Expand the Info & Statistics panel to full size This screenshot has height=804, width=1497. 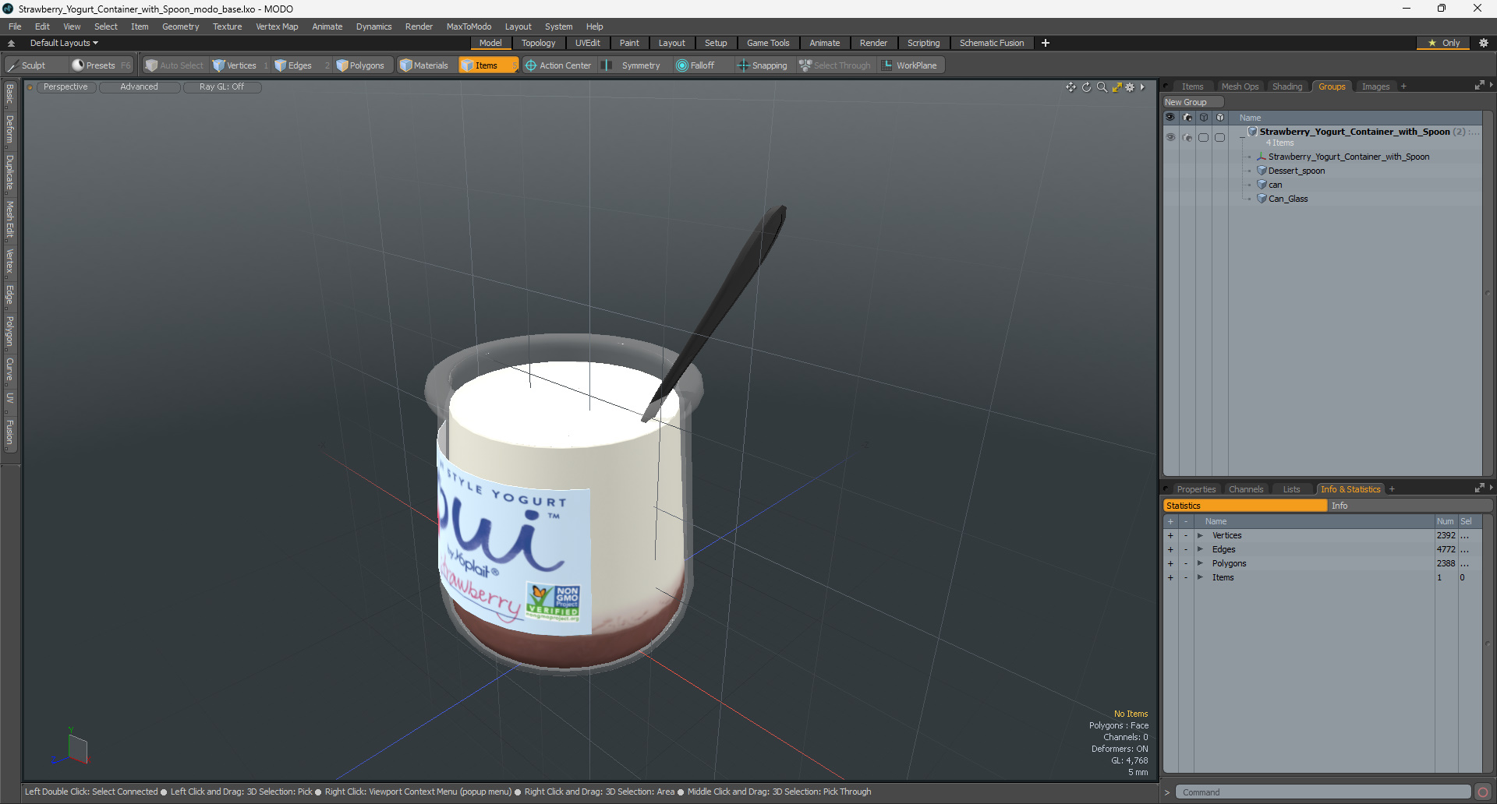pyautogui.click(x=1479, y=488)
